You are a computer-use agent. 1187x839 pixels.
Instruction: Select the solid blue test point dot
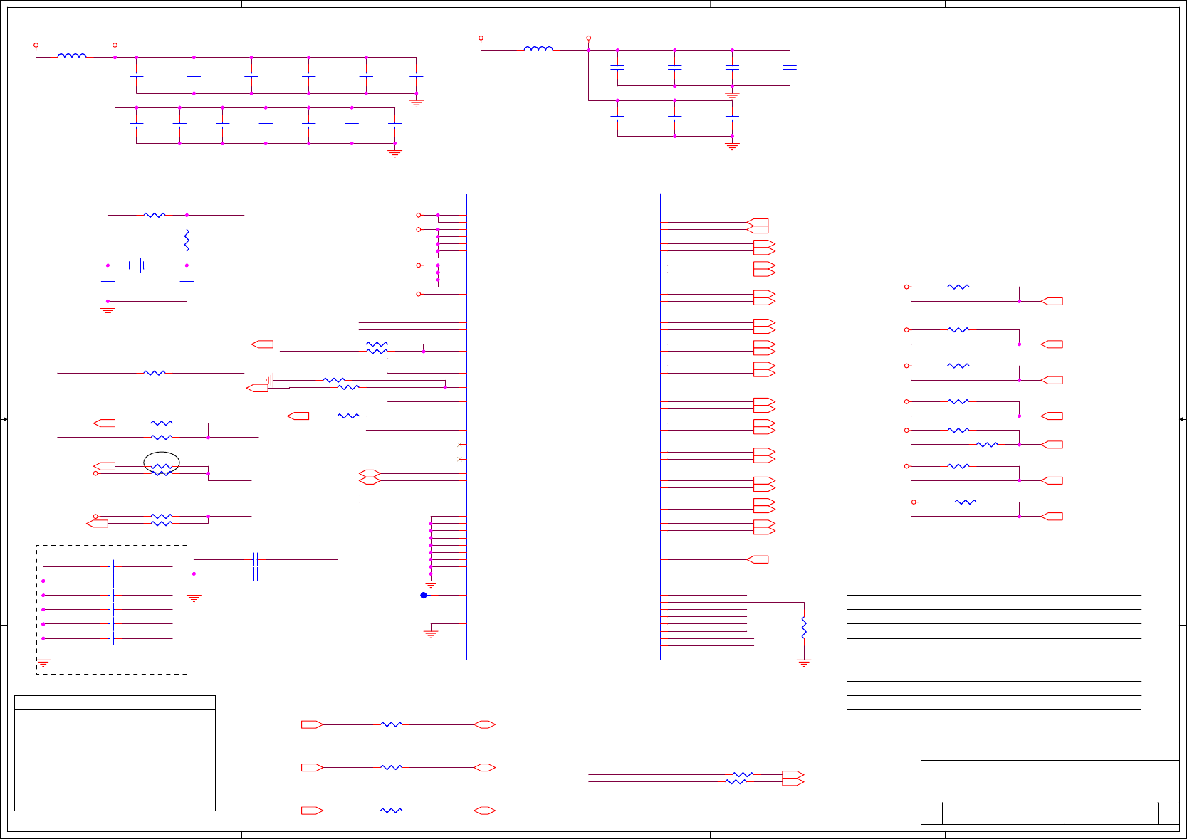tap(424, 595)
